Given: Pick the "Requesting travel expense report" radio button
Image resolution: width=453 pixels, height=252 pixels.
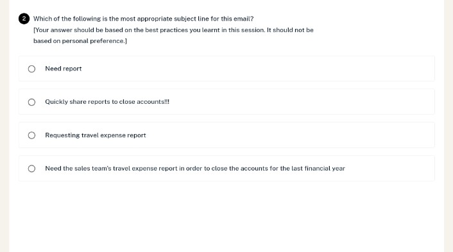Looking at the screenshot, I should click(32, 135).
